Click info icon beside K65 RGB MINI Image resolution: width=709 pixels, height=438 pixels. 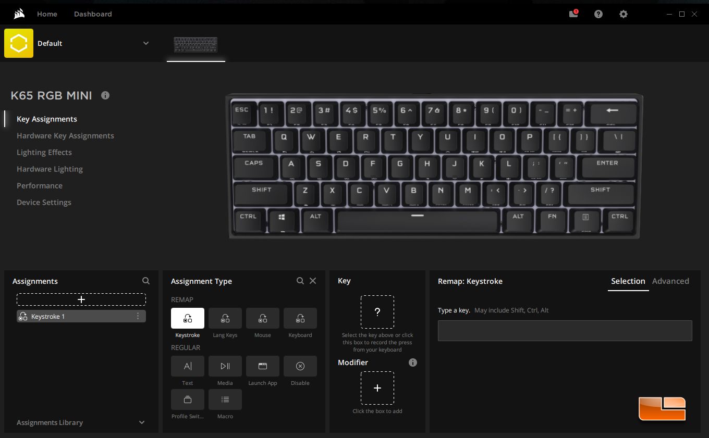tap(105, 95)
